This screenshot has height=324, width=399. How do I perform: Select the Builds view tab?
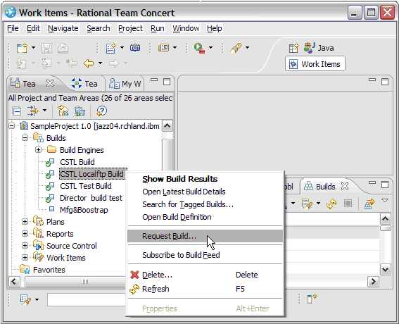click(x=319, y=186)
